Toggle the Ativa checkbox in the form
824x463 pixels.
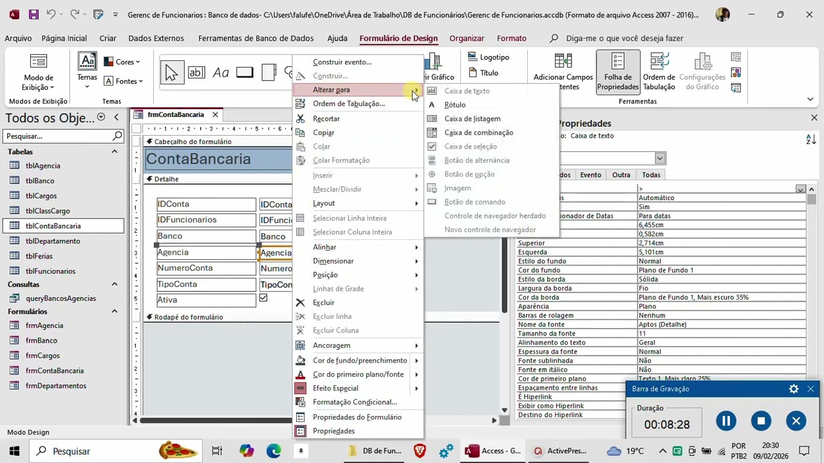pos(263,298)
